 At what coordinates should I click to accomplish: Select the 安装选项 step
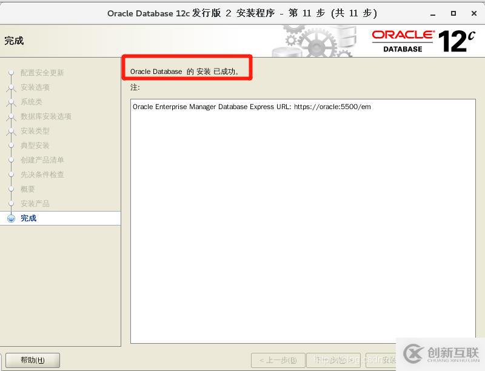(35, 87)
